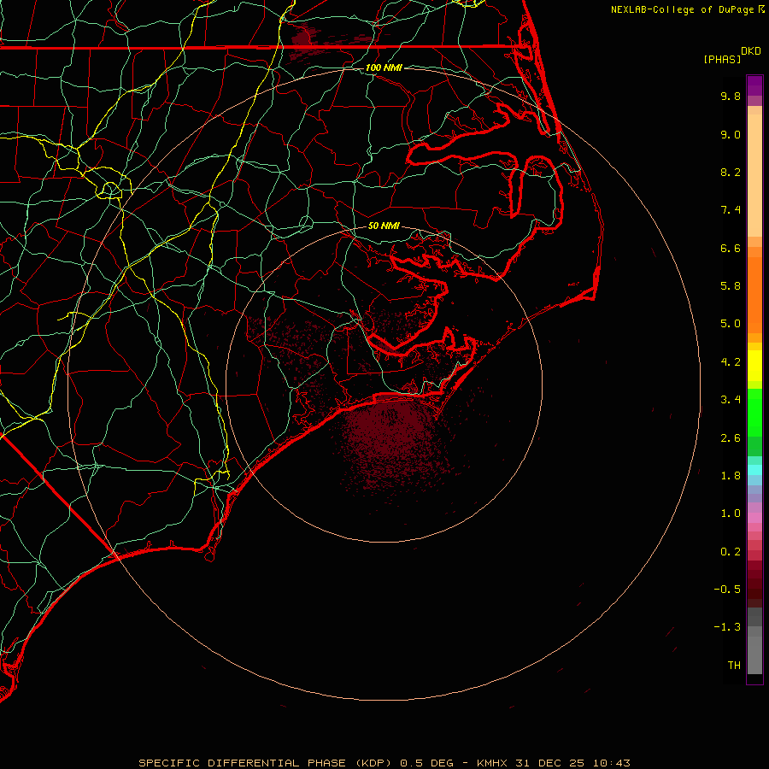Click the cyan color bar segment
Screen dimensions: 769x769
(x=754, y=469)
